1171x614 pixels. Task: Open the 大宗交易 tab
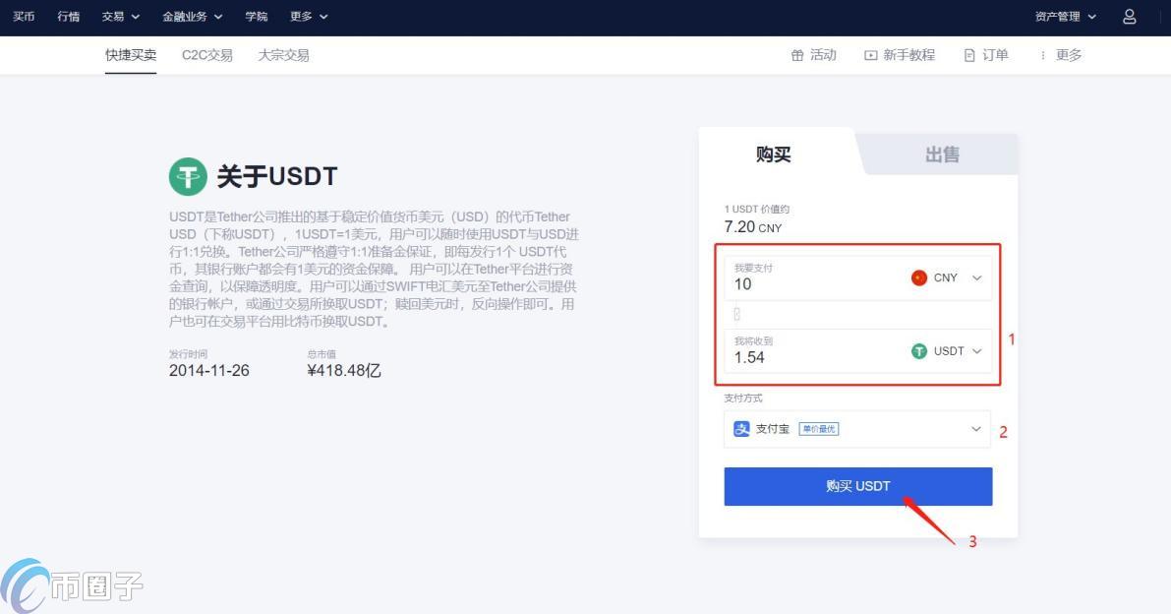[x=284, y=55]
